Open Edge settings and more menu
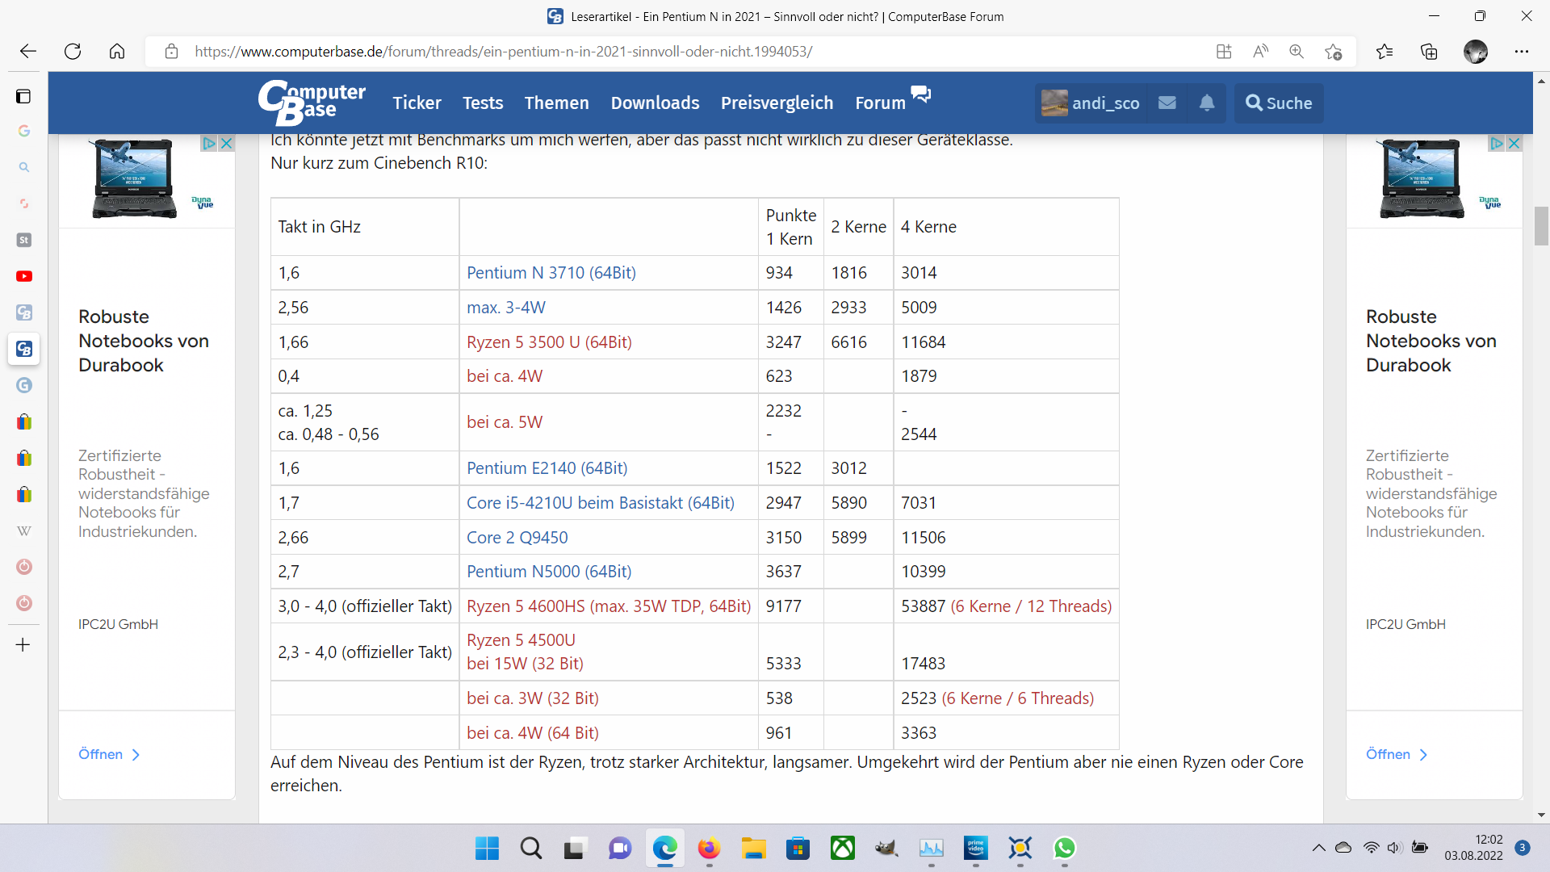This screenshot has width=1550, height=872. click(x=1522, y=52)
